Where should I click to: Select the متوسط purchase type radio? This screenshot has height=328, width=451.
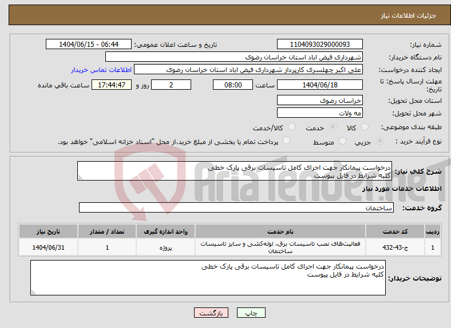(x=342, y=141)
